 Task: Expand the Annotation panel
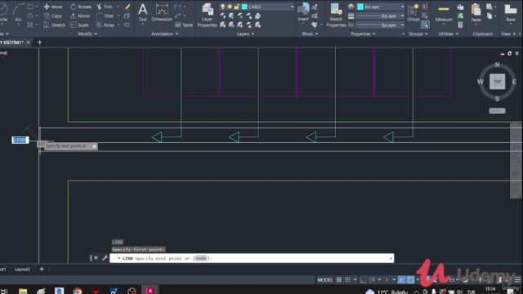coord(165,33)
